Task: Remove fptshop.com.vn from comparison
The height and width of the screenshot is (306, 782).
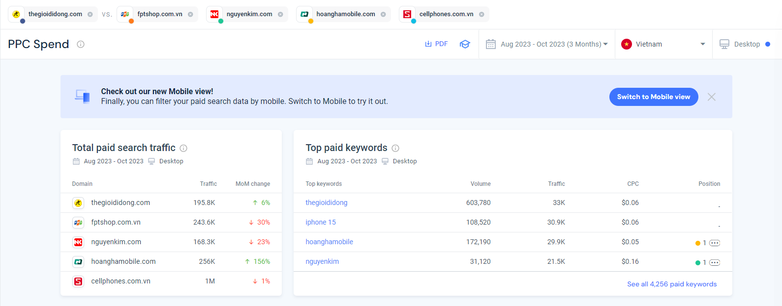Action: coord(190,14)
